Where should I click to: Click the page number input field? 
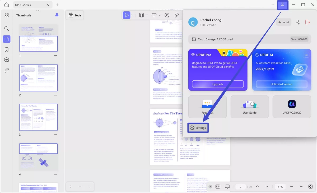pyautogui.click(x=241, y=187)
